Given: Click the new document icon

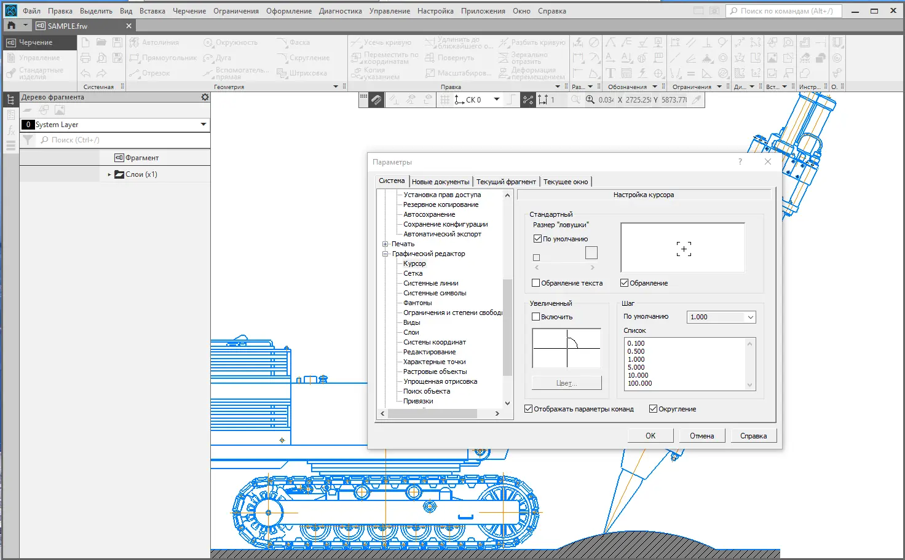Looking at the screenshot, I should pos(85,42).
